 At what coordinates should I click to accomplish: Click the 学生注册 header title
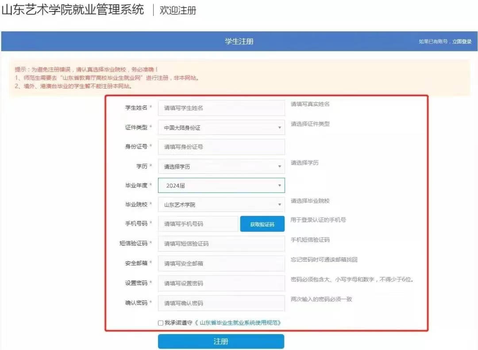(x=239, y=42)
